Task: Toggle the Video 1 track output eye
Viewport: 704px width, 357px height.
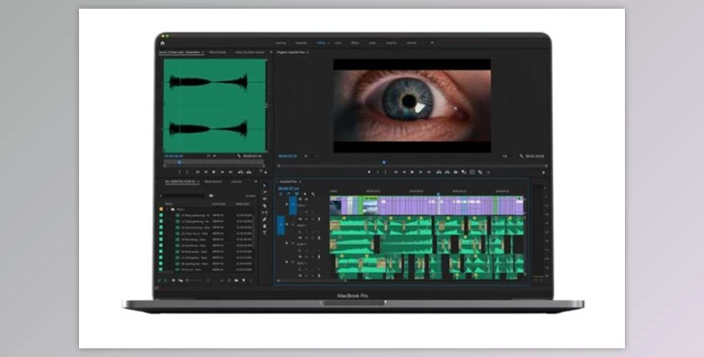Action: pyautogui.click(x=307, y=199)
